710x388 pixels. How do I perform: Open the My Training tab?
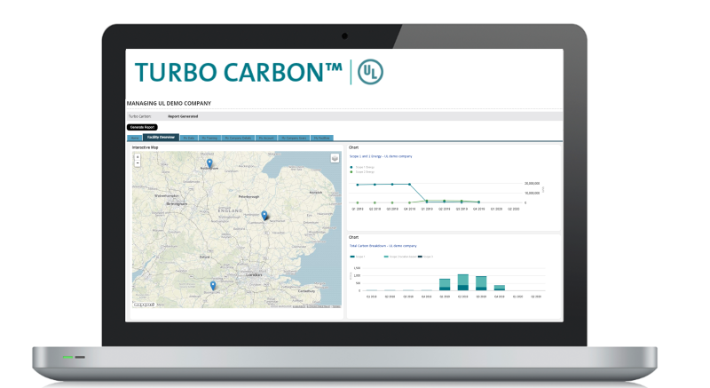point(209,139)
